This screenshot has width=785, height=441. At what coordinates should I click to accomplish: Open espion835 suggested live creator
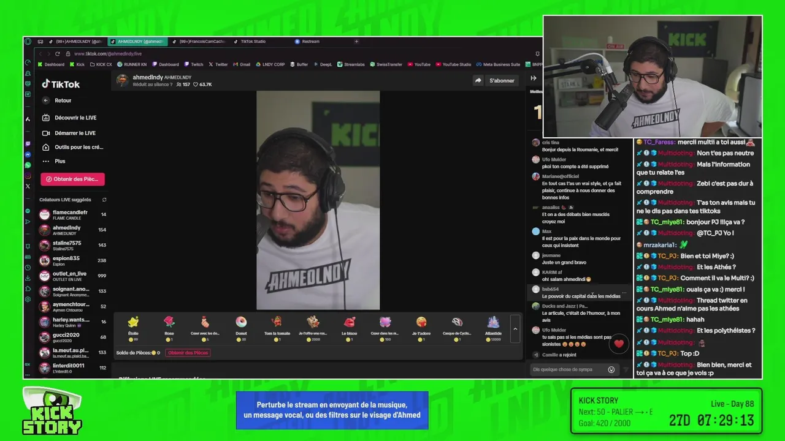pyautogui.click(x=72, y=260)
